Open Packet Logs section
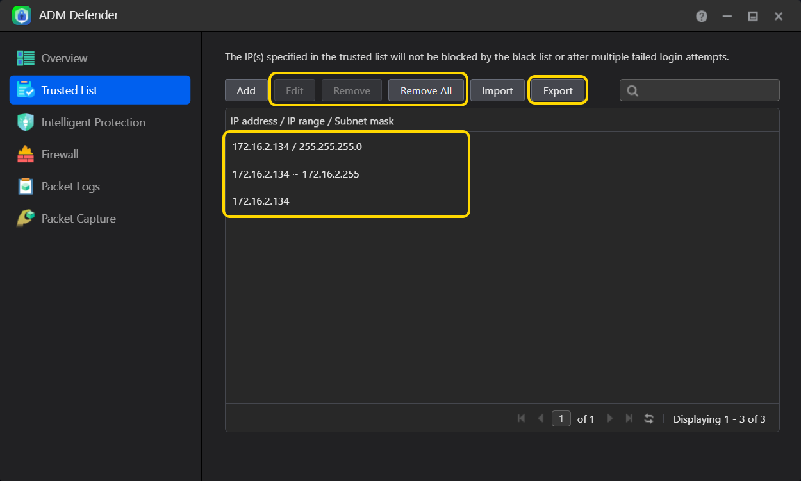801x481 pixels. pyautogui.click(x=100, y=187)
